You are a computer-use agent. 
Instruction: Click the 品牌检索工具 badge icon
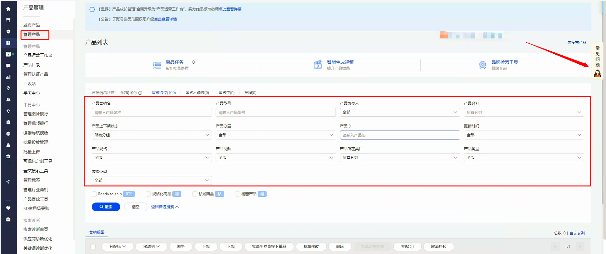483,65
